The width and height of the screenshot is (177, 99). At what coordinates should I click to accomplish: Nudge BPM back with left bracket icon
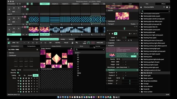[x=33, y=43]
